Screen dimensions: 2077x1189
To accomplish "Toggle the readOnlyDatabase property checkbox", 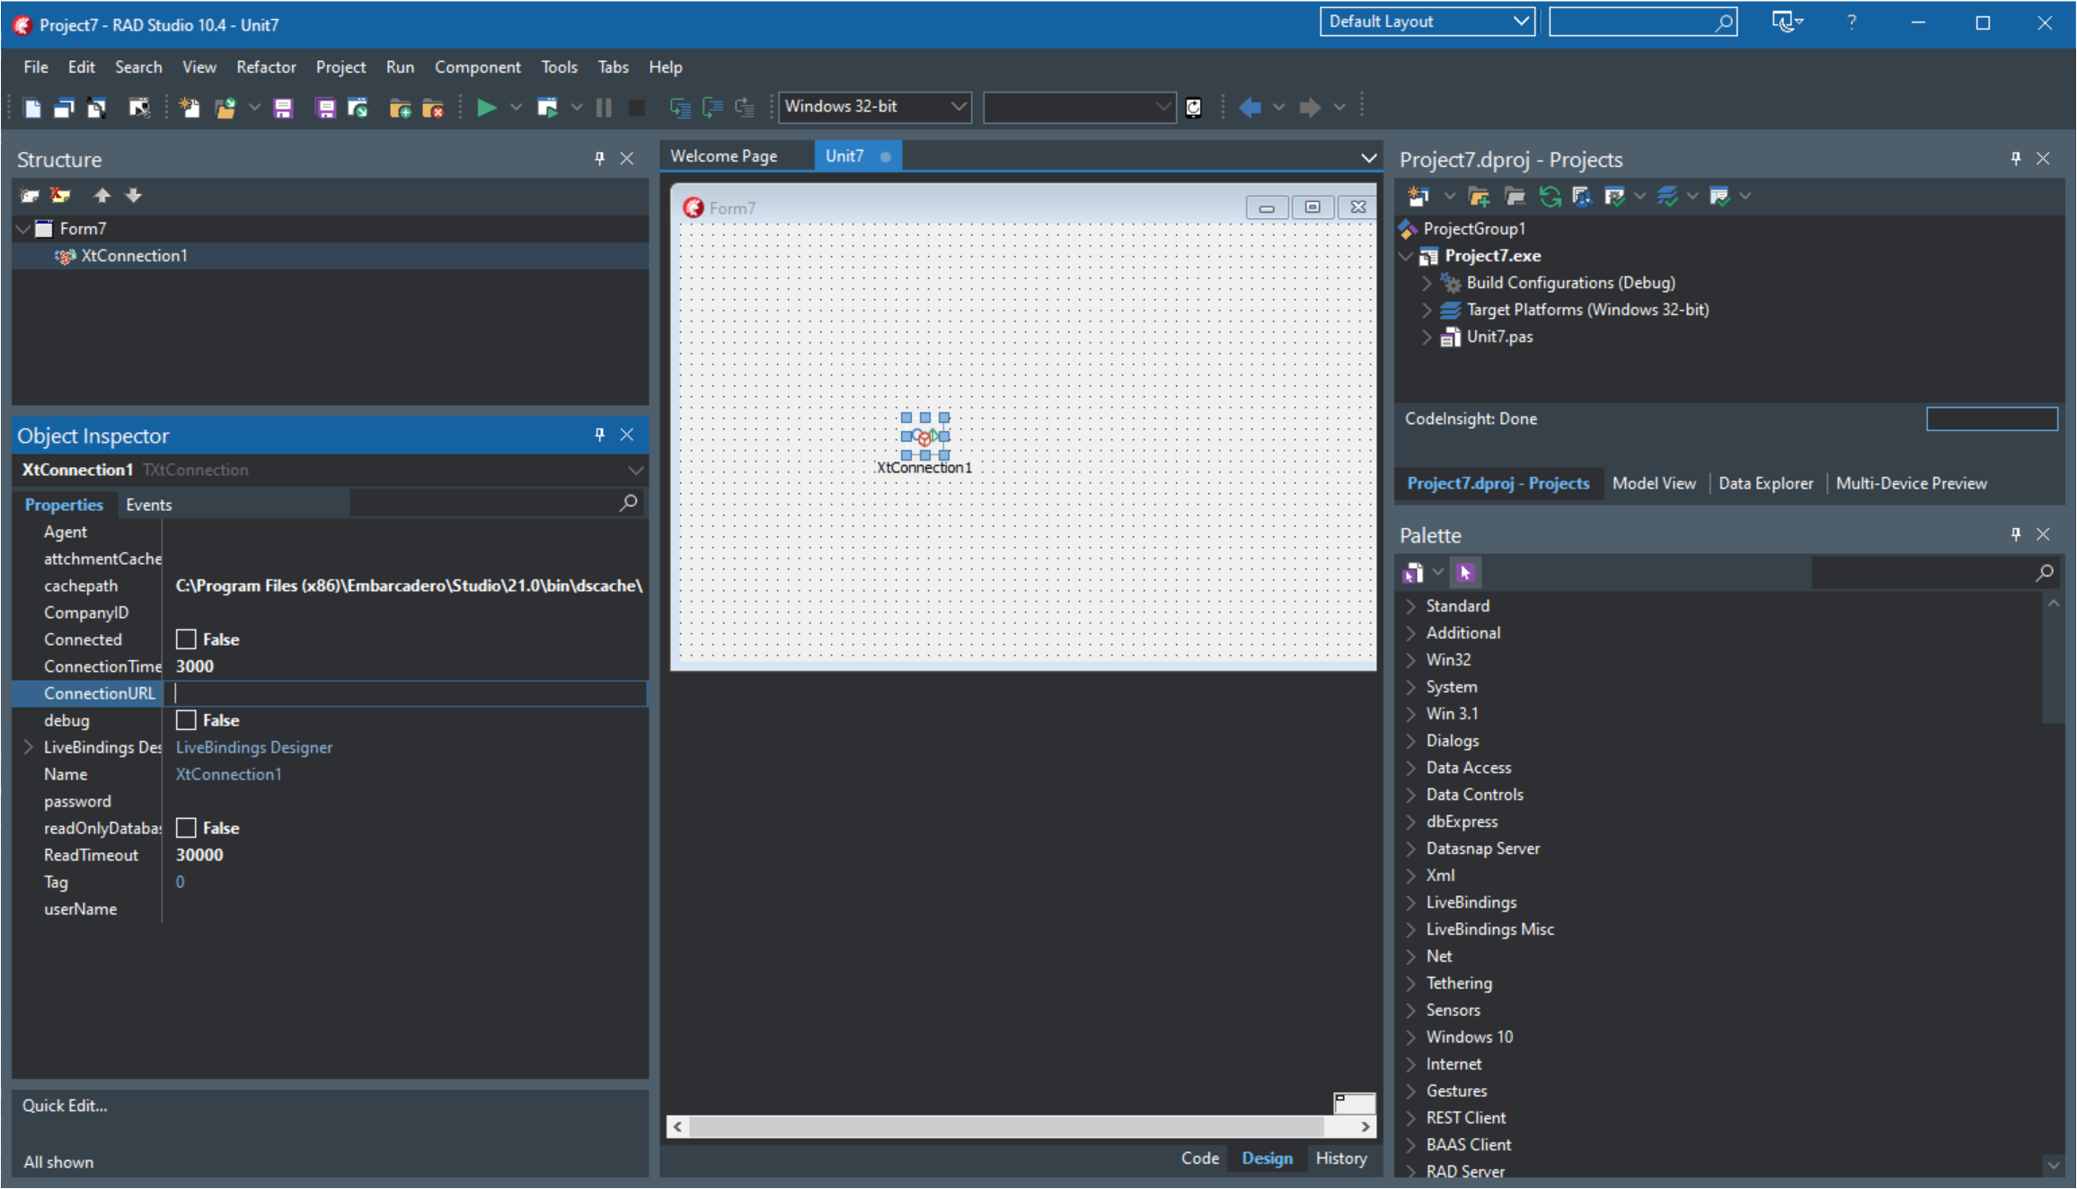I will tap(186, 828).
